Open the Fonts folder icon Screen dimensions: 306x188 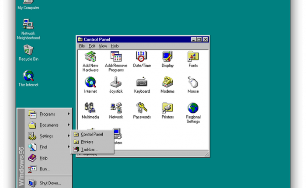tap(193, 57)
